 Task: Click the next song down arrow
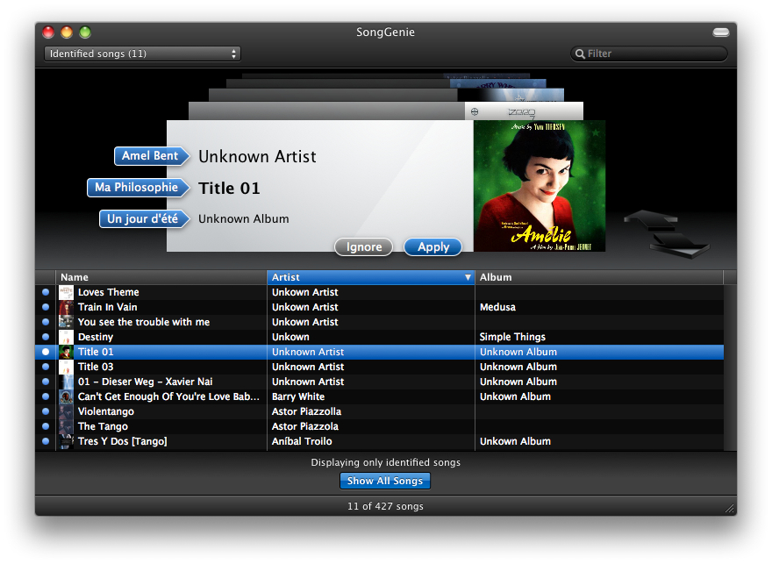point(679,245)
